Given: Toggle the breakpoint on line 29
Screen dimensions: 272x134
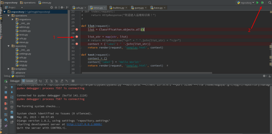Looking at the screenshot, I should [77, 37].
